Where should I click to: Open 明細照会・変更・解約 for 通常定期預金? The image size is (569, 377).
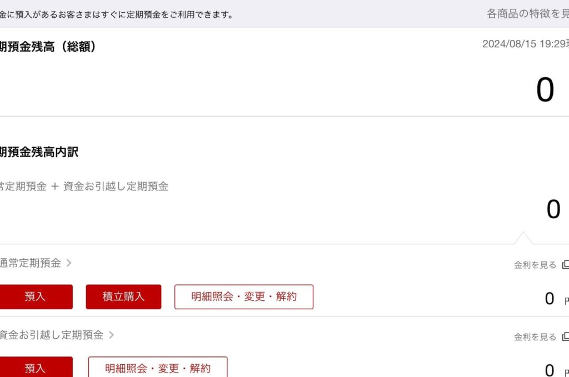pyautogui.click(x=243, y=297)
